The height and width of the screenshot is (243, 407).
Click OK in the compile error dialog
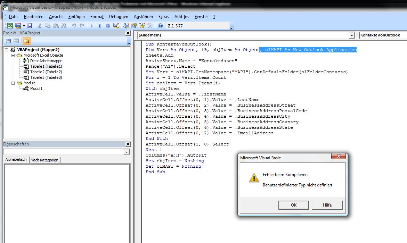[293, 205]
